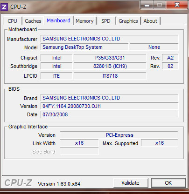Click the 'LPCIO' label
Viewport: 189px width, 194px height.
coord(30,76)
